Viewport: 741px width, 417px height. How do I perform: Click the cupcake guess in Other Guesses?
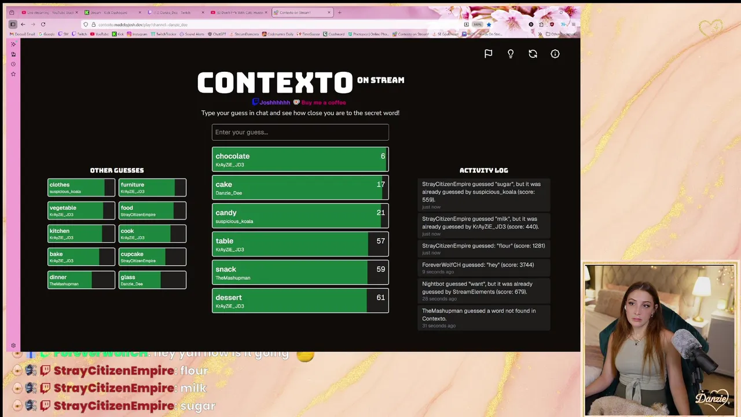[x=152, y=257]
